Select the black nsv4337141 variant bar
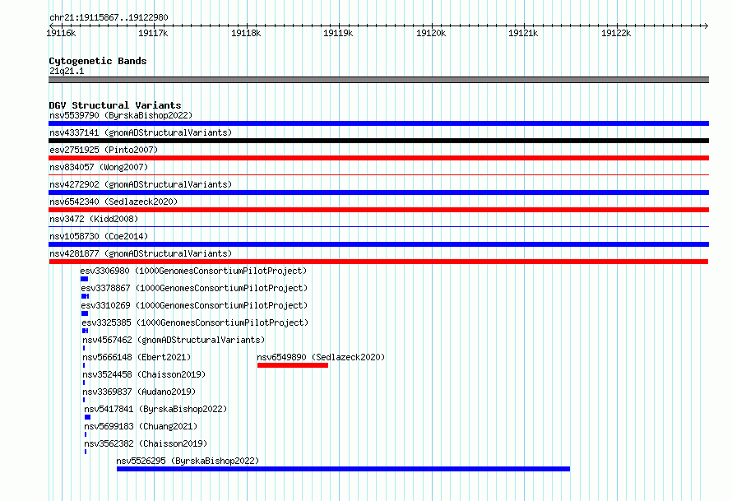This screenshot has width=732, height=501. 378,141
